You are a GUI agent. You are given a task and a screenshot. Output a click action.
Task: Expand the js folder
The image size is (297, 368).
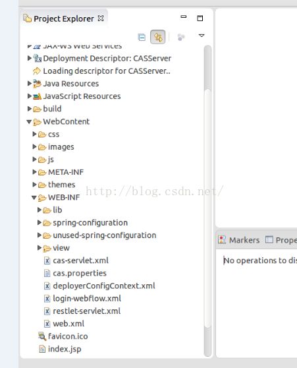(34, 160)
